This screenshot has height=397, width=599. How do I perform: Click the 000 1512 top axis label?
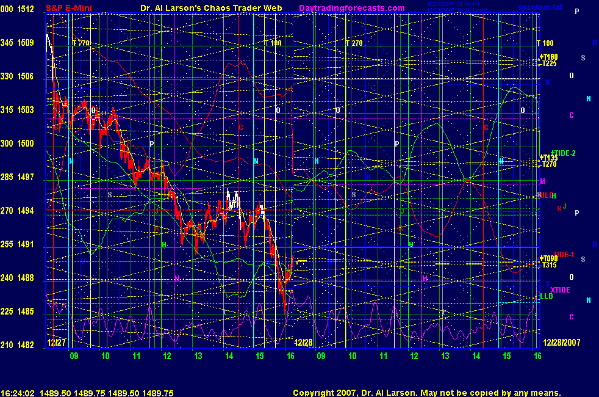pos(17,9)
